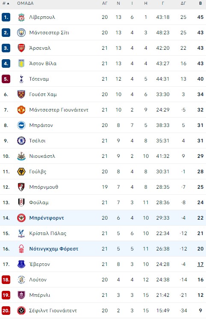Click the Wolves badge icon
The width and height of the screenshot is (206, 320).
pos(21,172)
